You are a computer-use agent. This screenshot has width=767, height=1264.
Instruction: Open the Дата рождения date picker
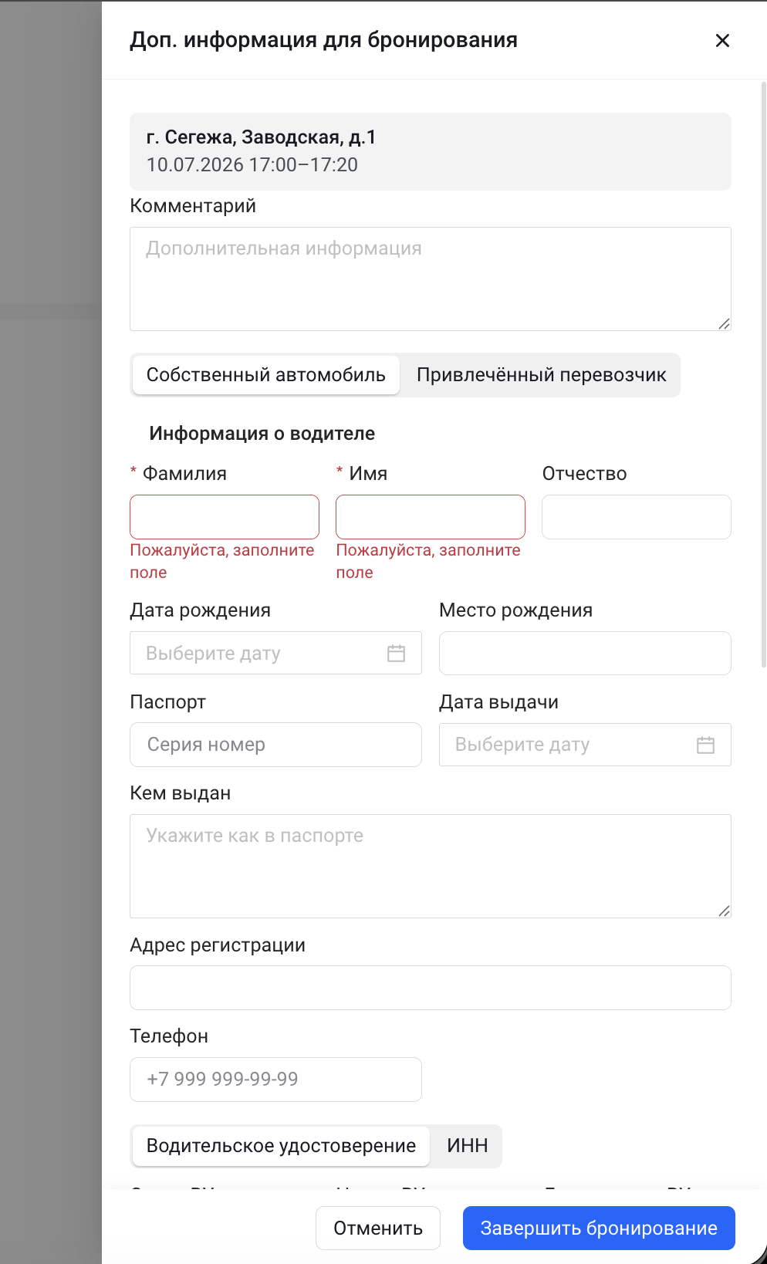coord(275,653)
